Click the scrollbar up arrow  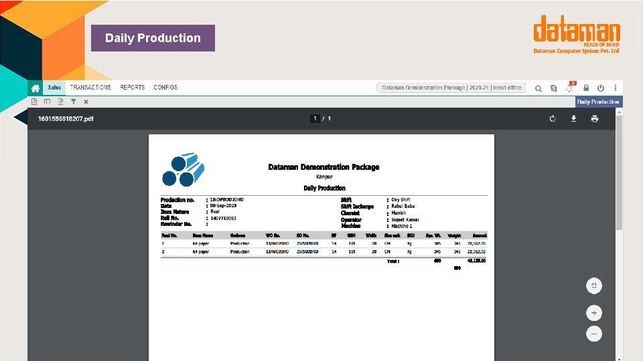point(619,112)
